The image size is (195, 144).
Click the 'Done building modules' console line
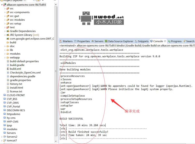75,70
